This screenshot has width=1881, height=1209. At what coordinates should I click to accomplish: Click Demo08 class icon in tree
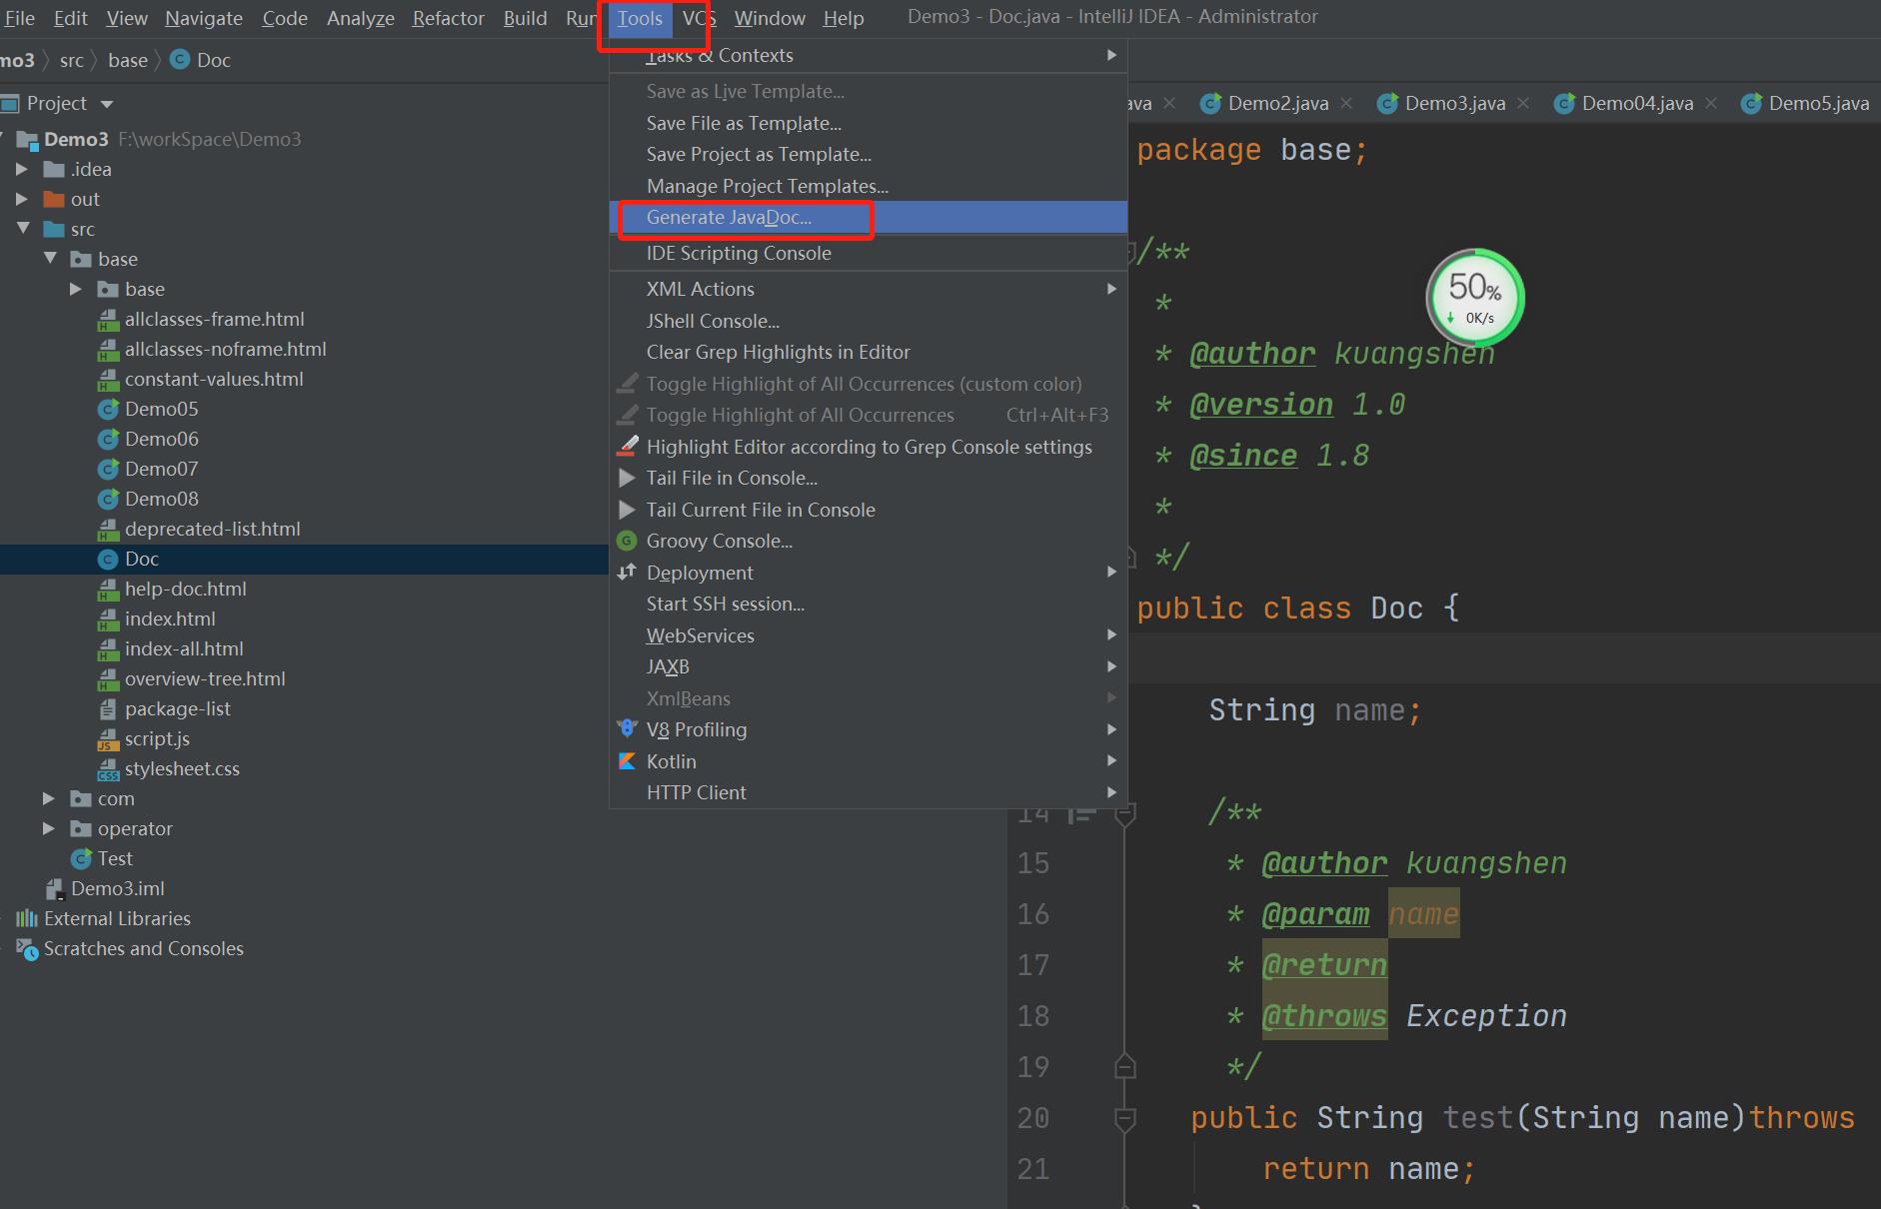[108, 499]
